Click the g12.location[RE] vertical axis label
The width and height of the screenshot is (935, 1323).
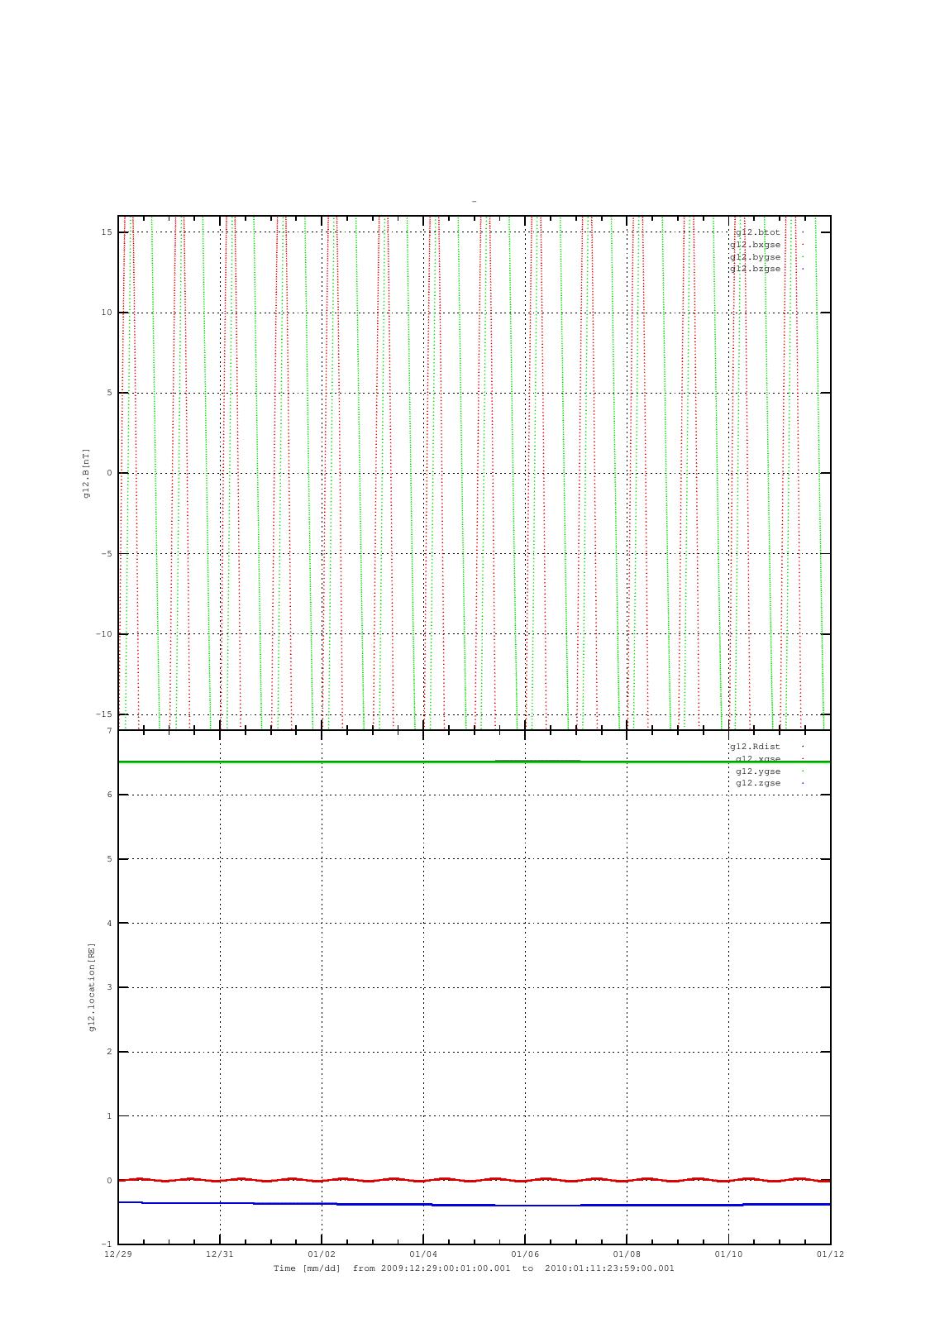click(x=92, y=987)
